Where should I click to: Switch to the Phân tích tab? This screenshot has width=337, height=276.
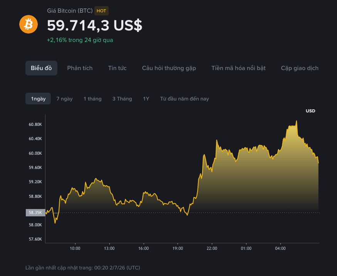pyautogui.click(x=80, y=68)
